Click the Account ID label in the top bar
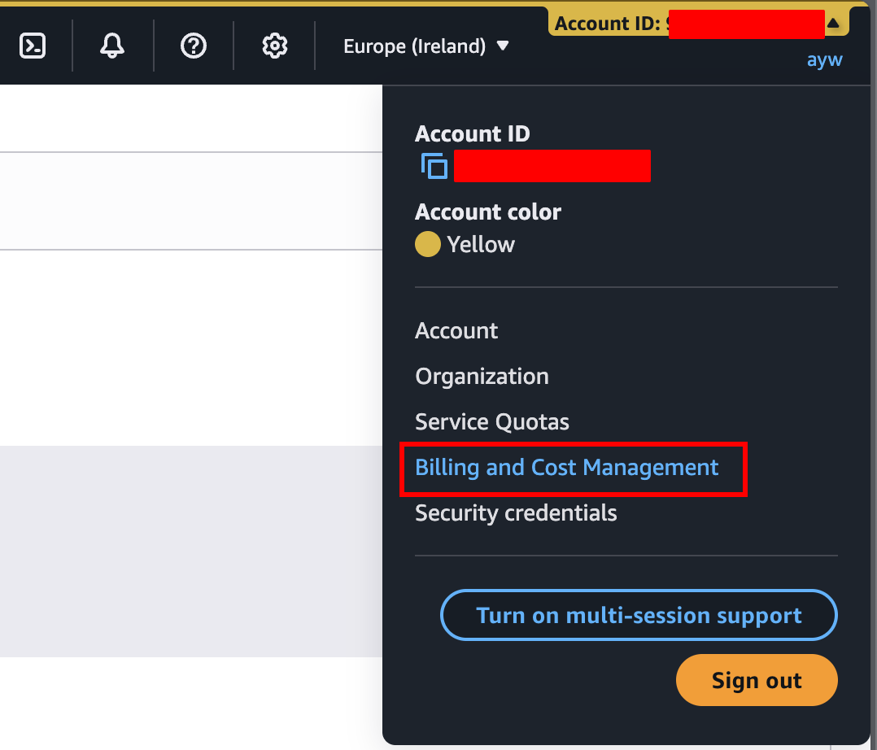The height and width of the screenshot is (750, 877). tap(608, 24)
